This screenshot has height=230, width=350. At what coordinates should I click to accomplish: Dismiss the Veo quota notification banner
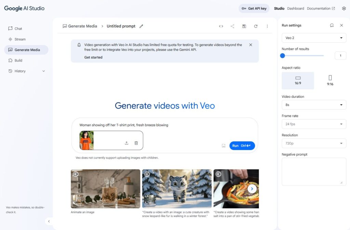251,45
